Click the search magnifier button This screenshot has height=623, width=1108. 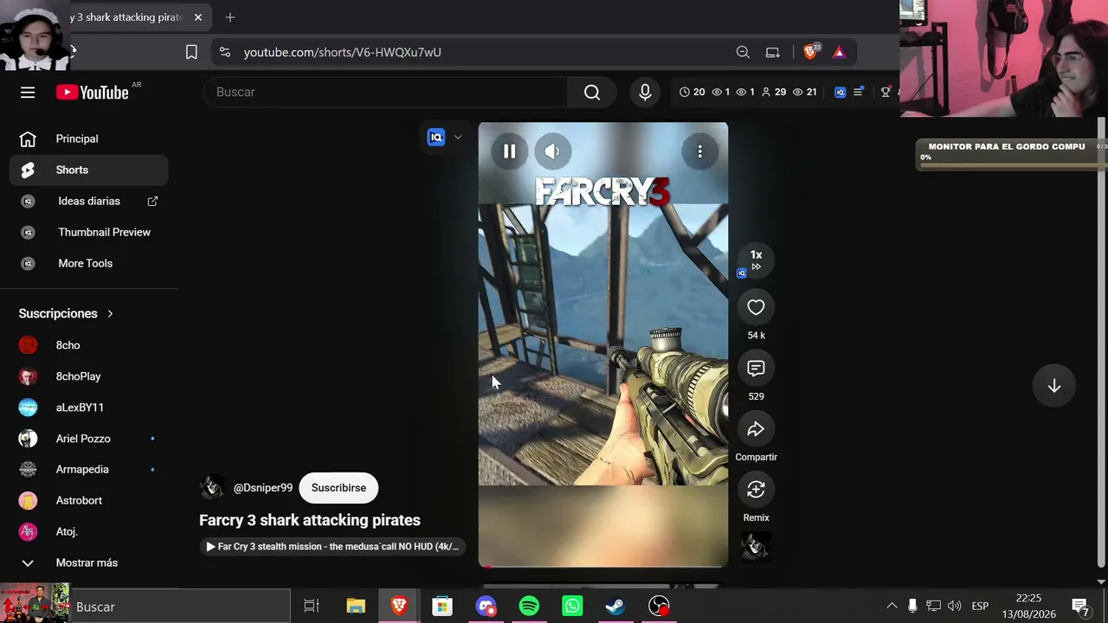point(592,92)
